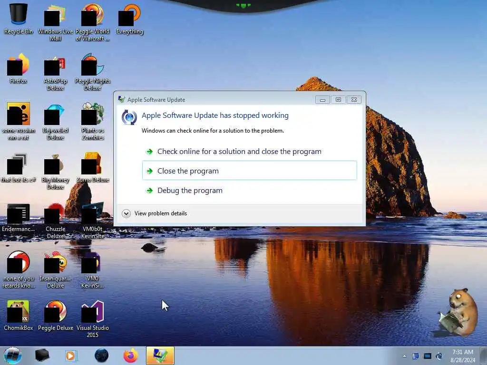Click the Apple Software Update title bar icon
487x365 pixels.
click(121, 99)
